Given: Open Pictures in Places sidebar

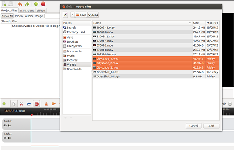Looking at the screenshot, I should click(77, 60).
